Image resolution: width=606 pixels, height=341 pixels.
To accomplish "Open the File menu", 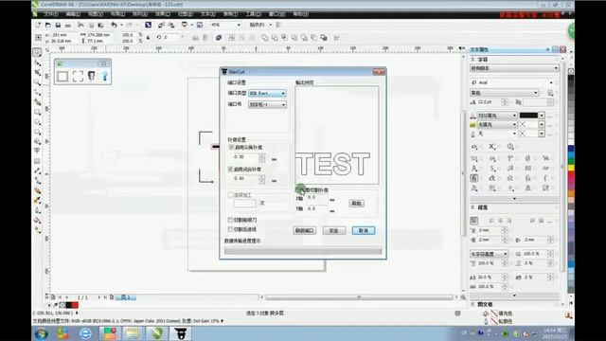I will 50,14.
